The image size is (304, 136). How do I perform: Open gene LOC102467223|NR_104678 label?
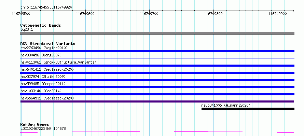pos(43,128)
